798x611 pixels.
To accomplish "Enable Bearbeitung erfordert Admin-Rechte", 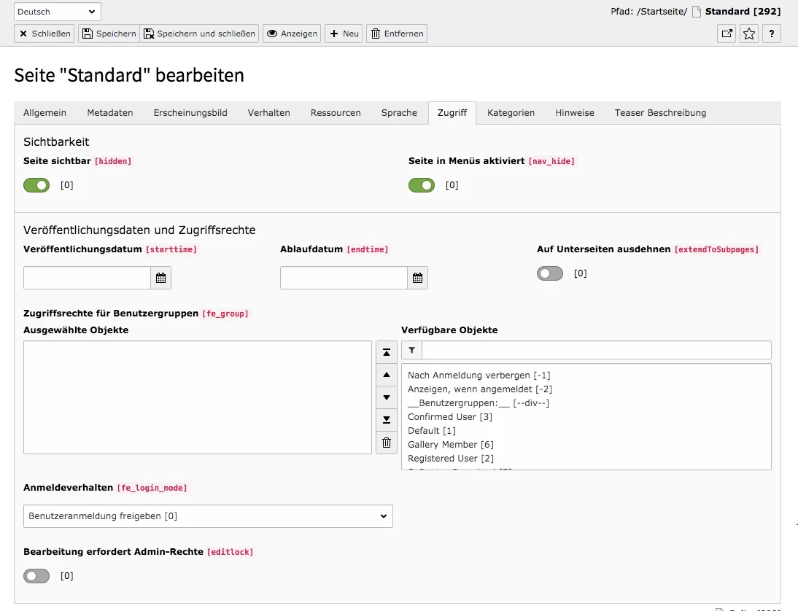I will point(36,576).
